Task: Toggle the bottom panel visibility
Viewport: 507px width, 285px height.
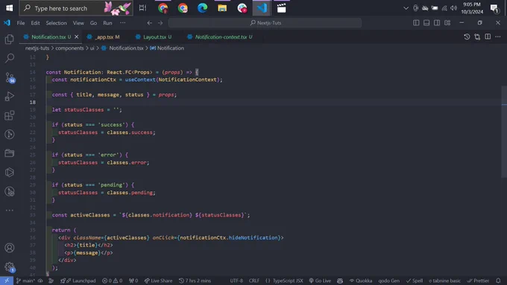Action: click(426, 23)
